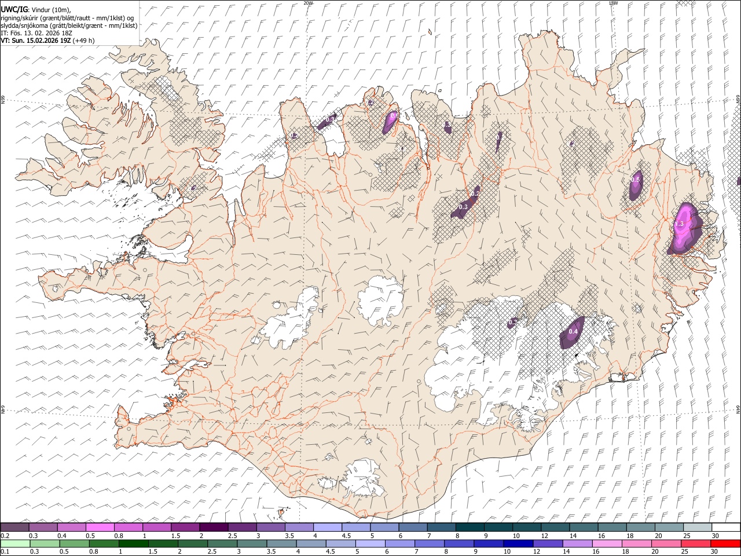Screen dimensions: 741x556
Task: Select the darkest purple legend swatch labeled 2
Action: (214, 528)
